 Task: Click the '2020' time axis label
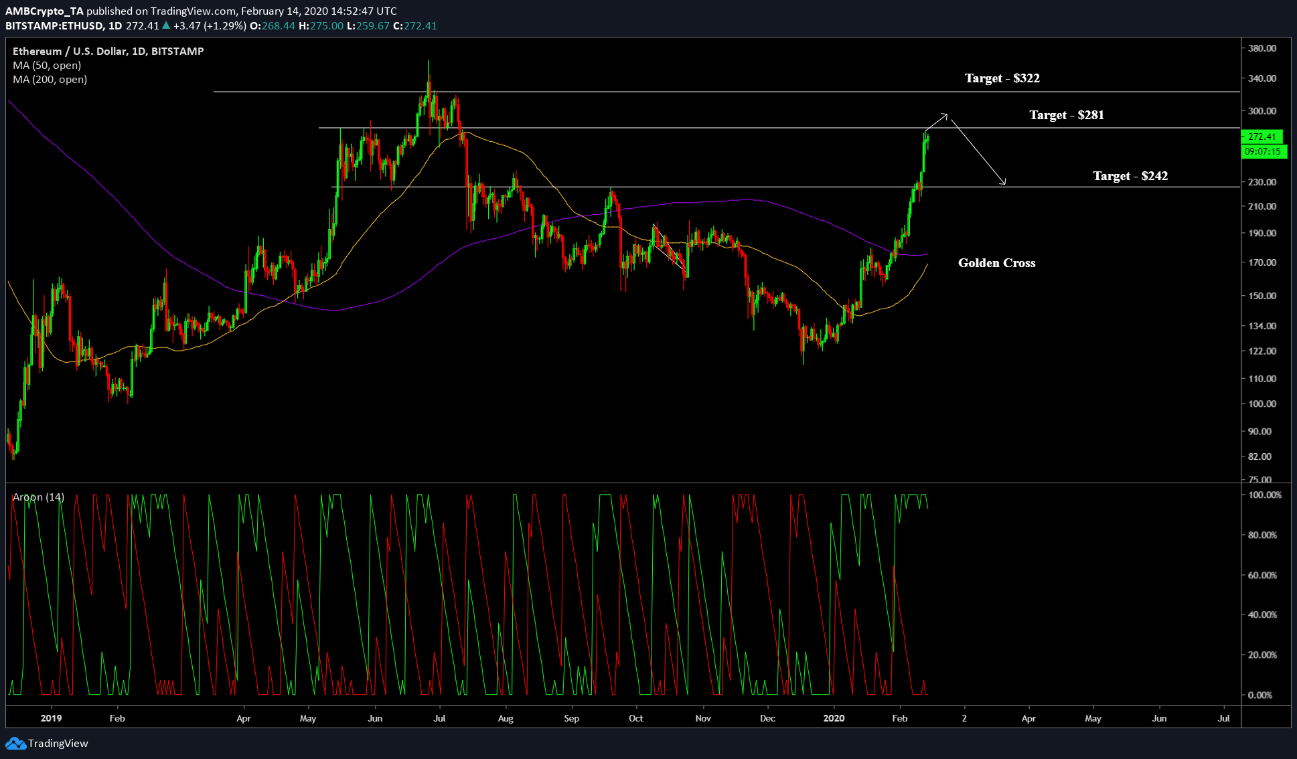coord(834,718)
